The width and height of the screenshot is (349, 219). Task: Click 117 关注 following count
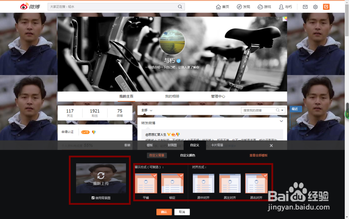pyautogui.click(x=70, y=113)
